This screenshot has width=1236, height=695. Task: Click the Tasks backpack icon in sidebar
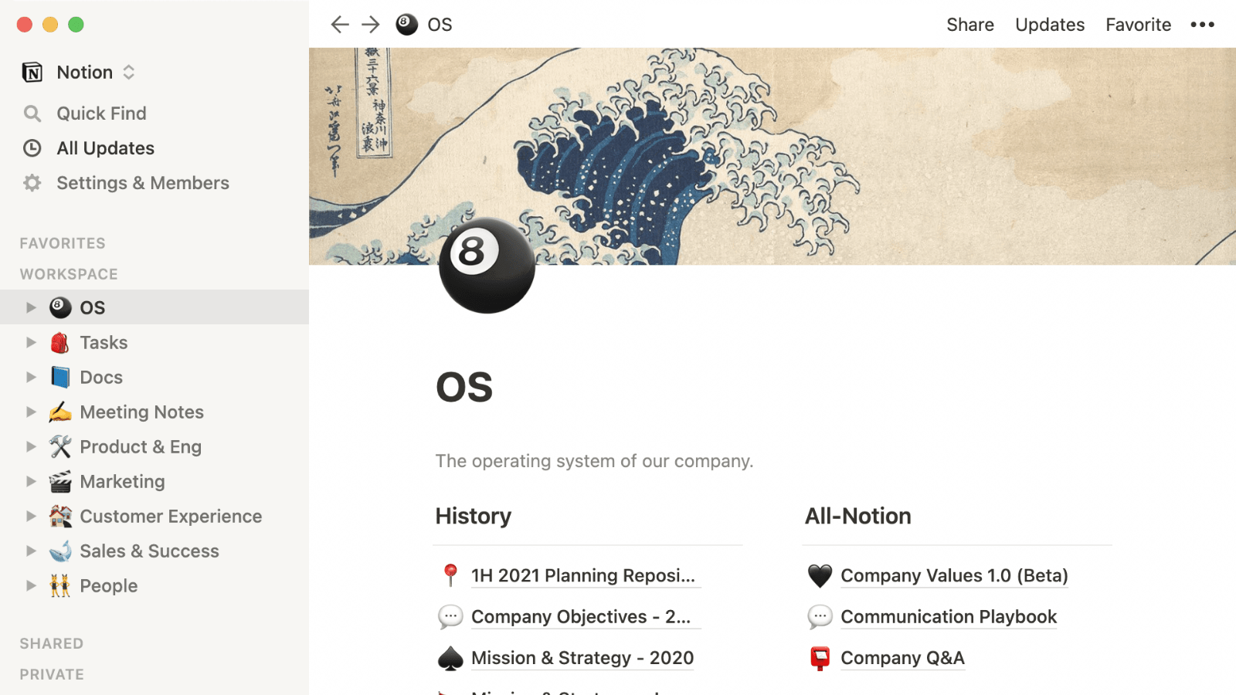pyautogui.click(x=60, y=342)
